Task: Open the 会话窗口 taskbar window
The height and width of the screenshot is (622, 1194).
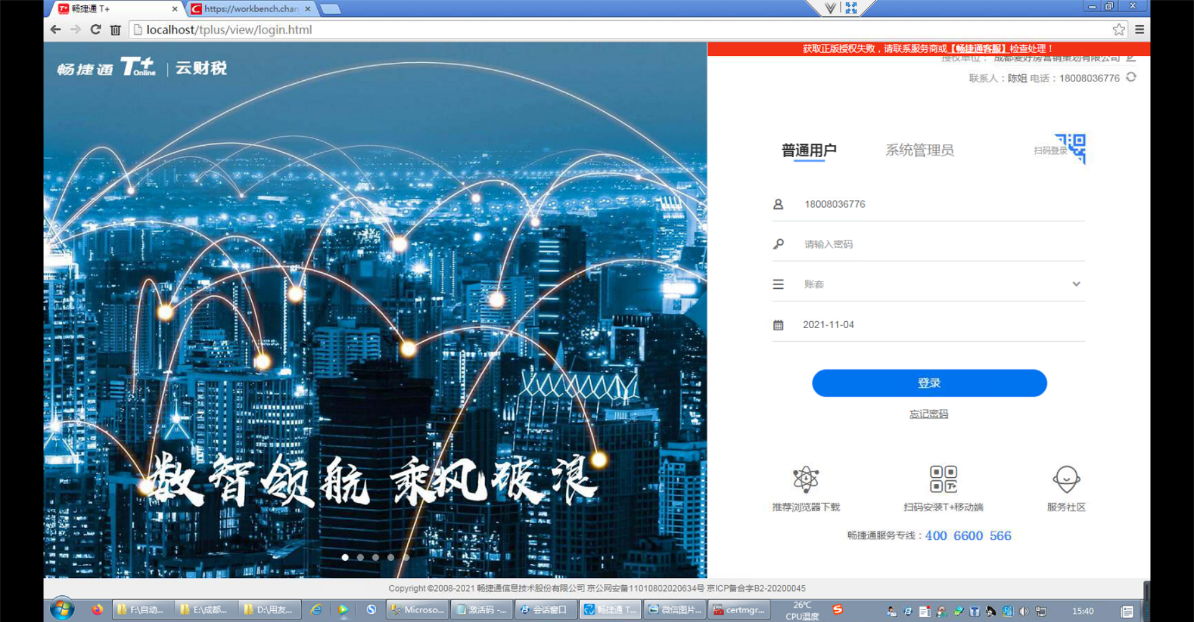Action: pyautogui.click(x=545, y=610)
